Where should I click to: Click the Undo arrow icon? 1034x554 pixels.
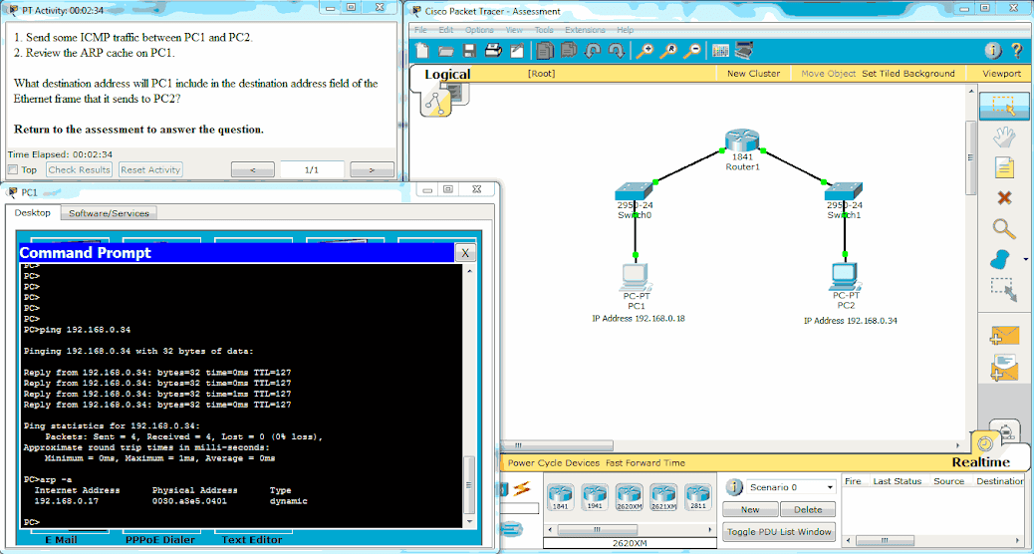point(592,51)
